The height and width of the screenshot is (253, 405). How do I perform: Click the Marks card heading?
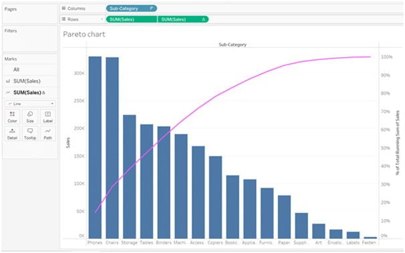pos(11,59)
